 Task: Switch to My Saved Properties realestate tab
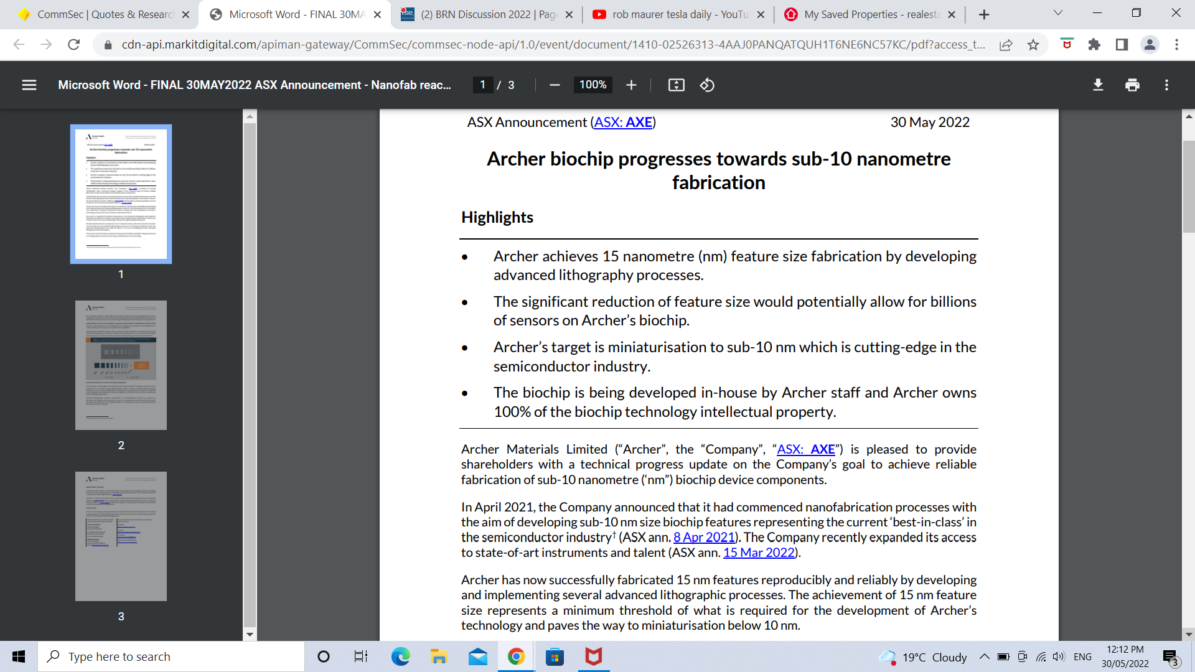870,14
